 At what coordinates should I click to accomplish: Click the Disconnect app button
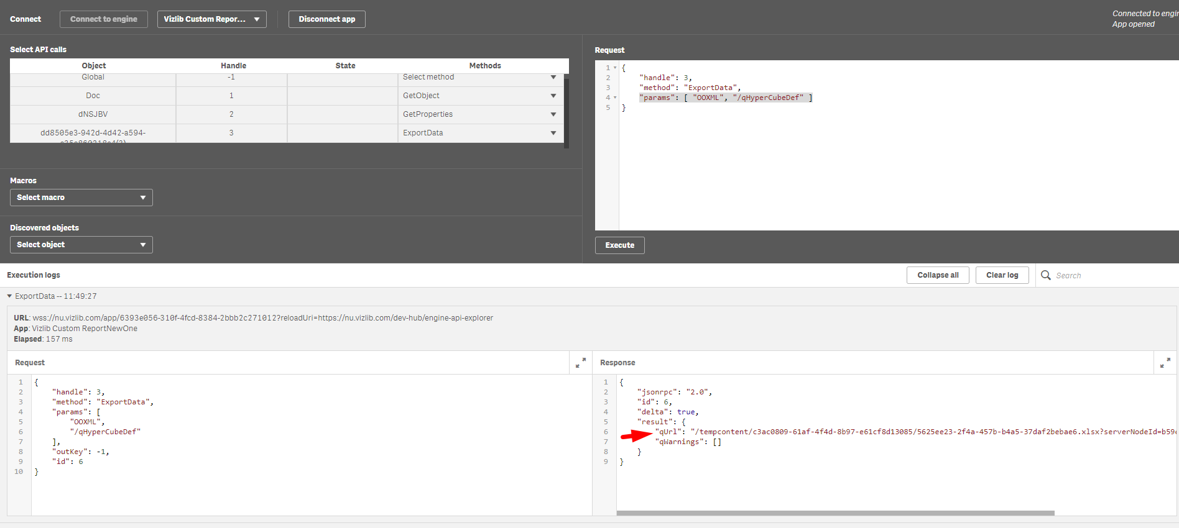[327, 19]
